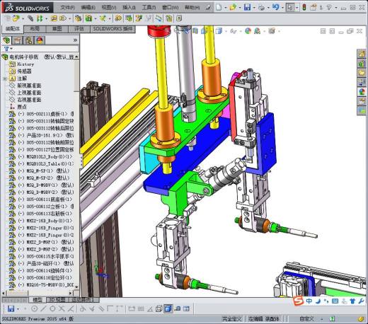Click the New document icon
Screen dimensions: 368x324
tap(219, 7)
